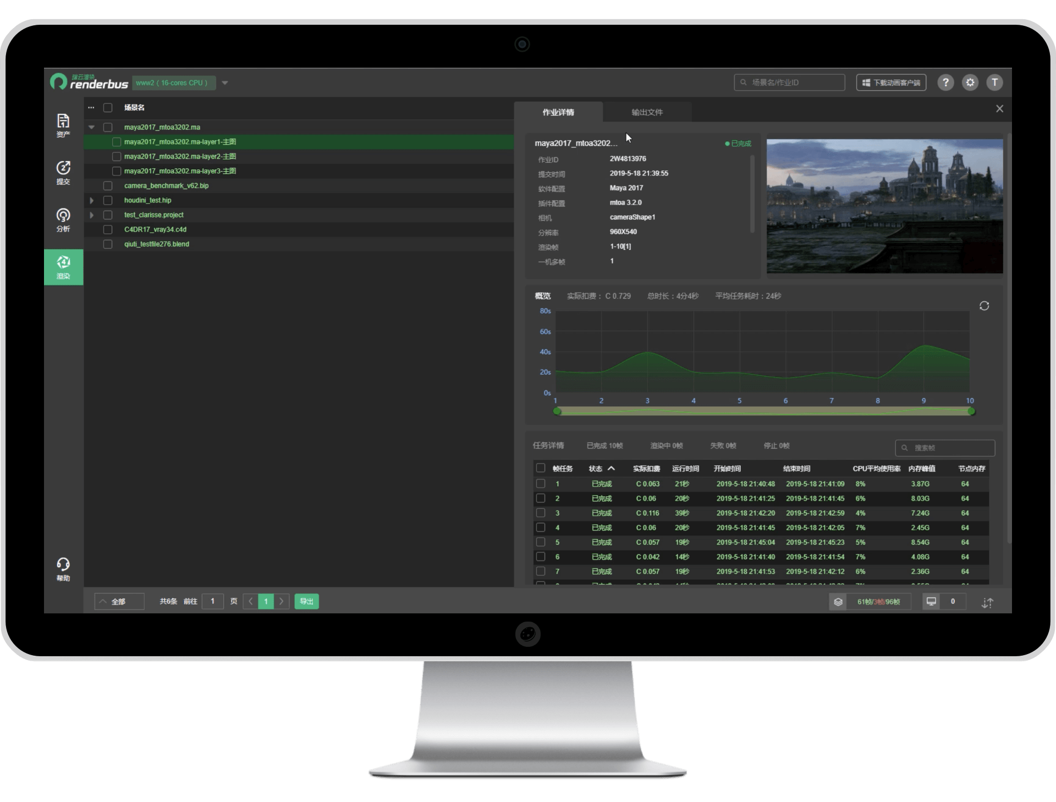
Task: Sort by 状态 column arrow
Action: pyautogui.click(x=611, y=469)
